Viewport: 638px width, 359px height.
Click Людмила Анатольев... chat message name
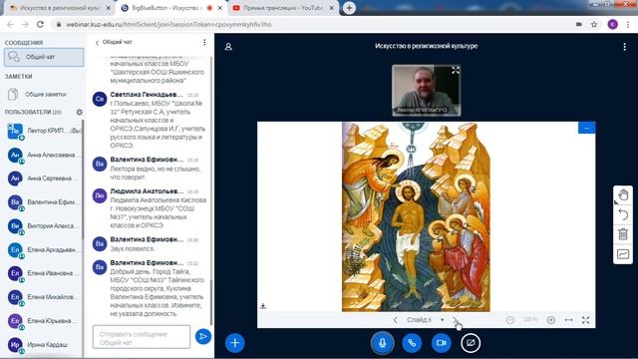coord(147,190)
